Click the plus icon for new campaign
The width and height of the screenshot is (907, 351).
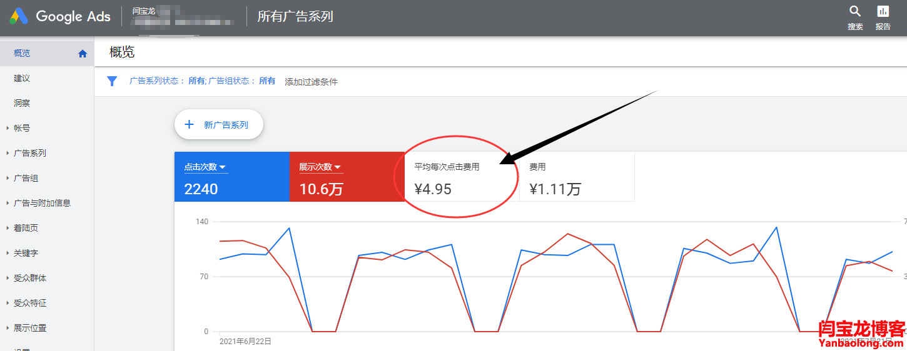pyautogui.click(x=190, y=124)
